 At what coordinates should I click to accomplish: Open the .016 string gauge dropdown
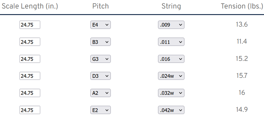(171, 59)
